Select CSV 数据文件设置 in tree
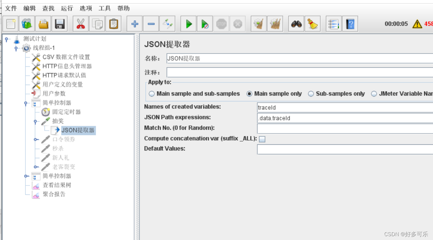Screen dimensions: 433x240 [x=66, y=57]
